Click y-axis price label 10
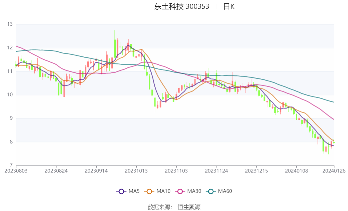Viewport: 348px width, 211px height. pyautogui.click(x=10, y=95)
